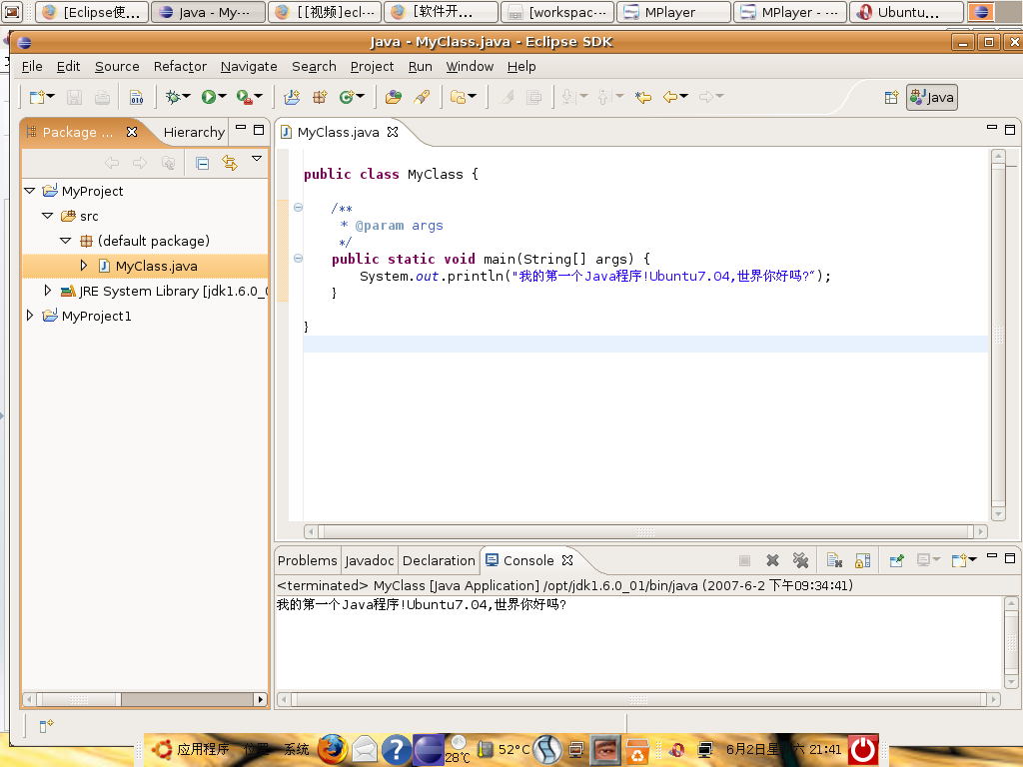Collapse All in Package Explorer toolbar
Viewport: 1023px width, 767px height.
[202, 163]
